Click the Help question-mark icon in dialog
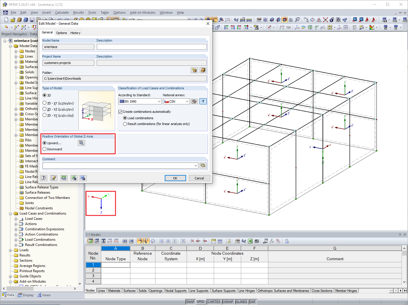The height and width of the screenshot is (305, 408). tap(44, 178)
